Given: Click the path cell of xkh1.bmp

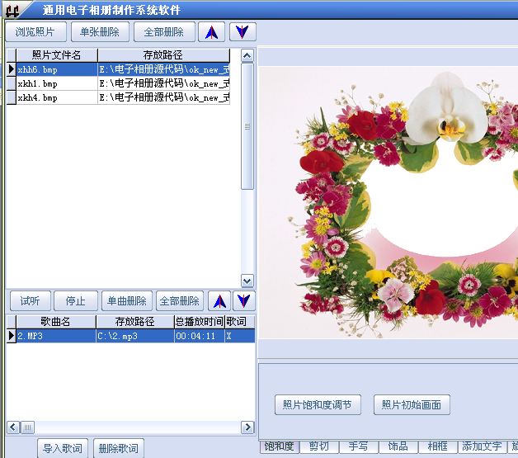Looking at the screenshot, I should (164, 83).
